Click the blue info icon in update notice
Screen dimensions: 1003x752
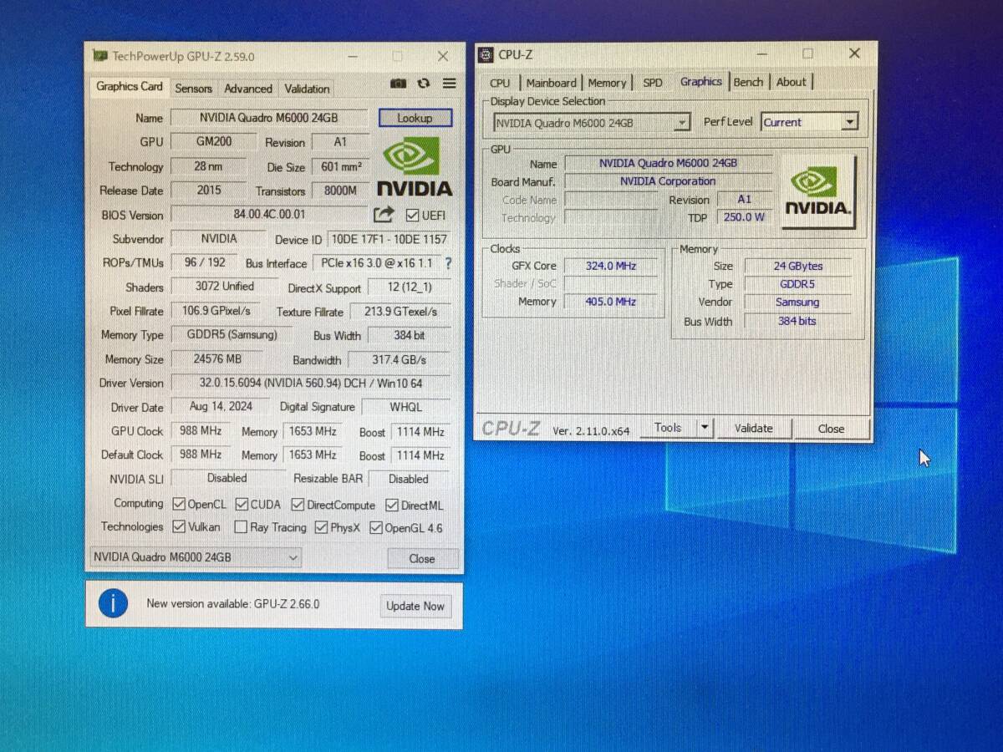tap(114, 603)
